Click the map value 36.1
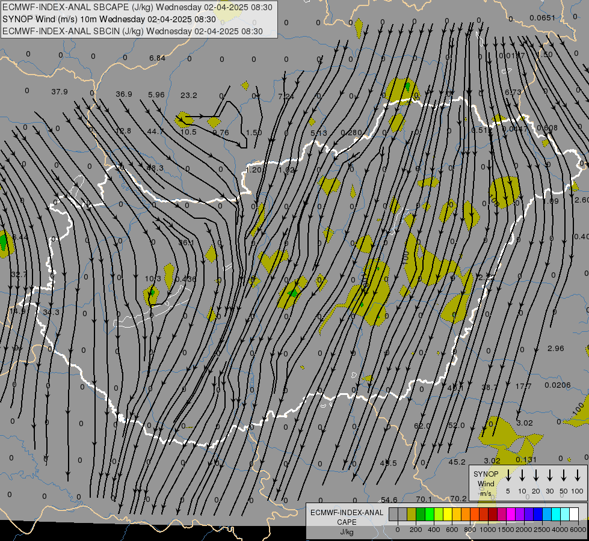This screenshot has width=589, height=541. pos(186,243)
